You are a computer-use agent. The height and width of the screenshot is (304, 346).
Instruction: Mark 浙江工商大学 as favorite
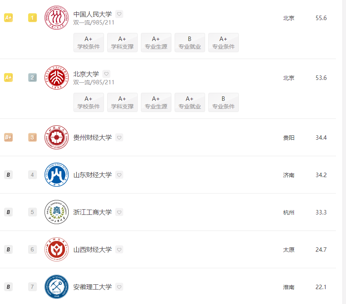pos(119,212)
